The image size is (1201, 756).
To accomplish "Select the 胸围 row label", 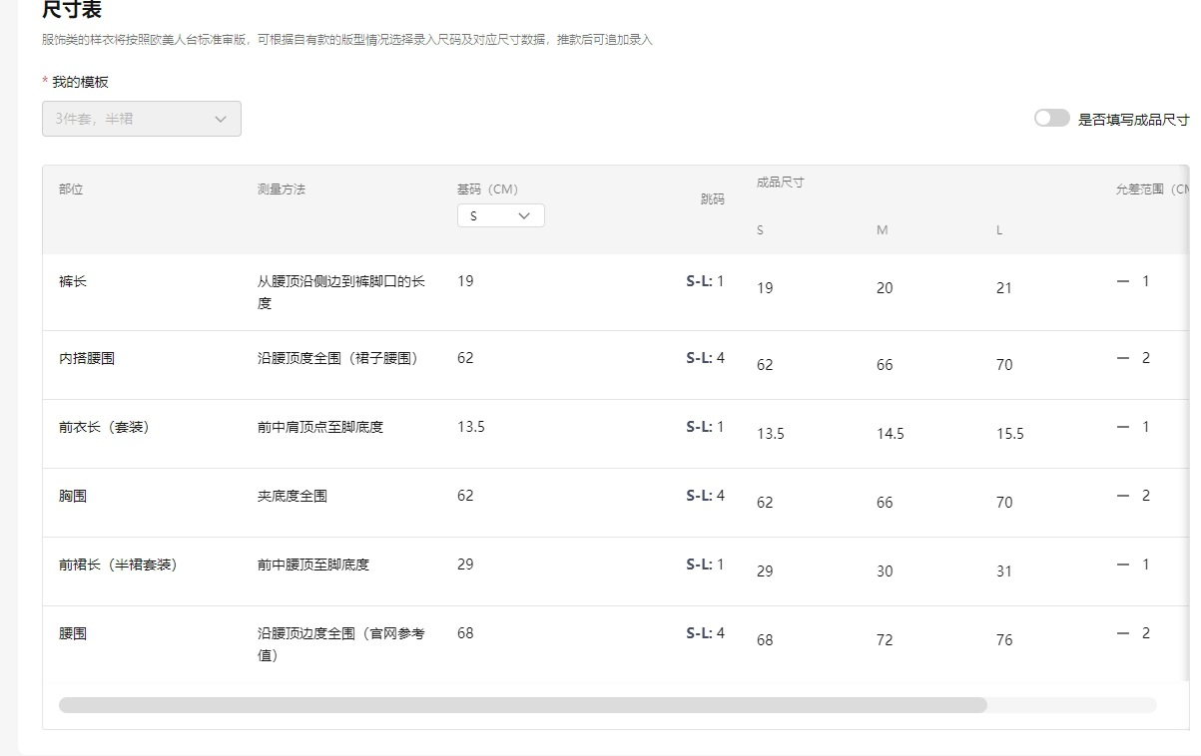I will [73, 496].
